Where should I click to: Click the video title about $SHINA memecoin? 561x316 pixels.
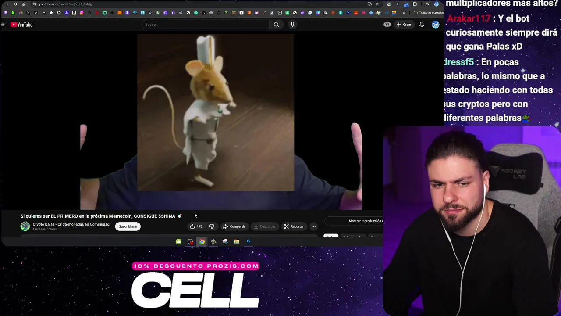point(101,216)
